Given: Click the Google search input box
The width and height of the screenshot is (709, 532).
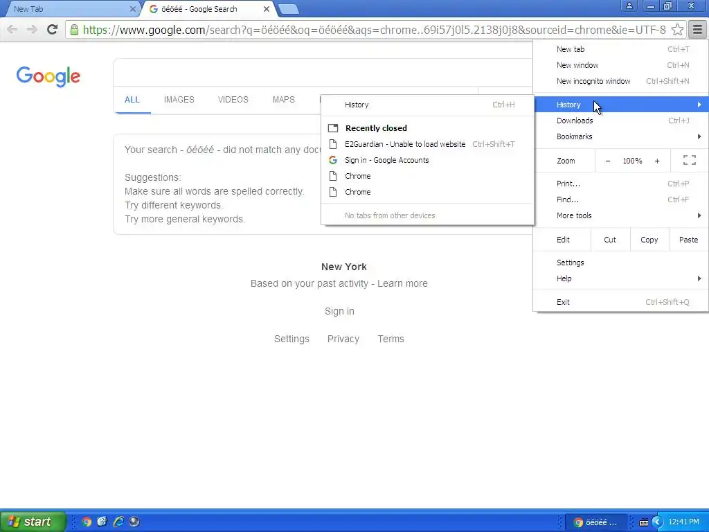Looking at the screenshot, I should (x=323, y=72).
